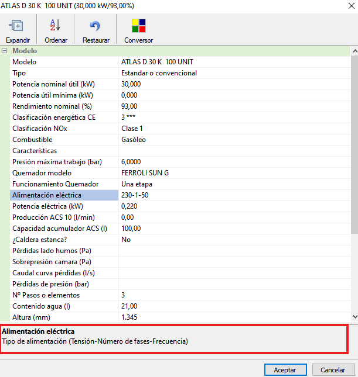Click the vertical scrollbar thumb

[x=354, y=144]
